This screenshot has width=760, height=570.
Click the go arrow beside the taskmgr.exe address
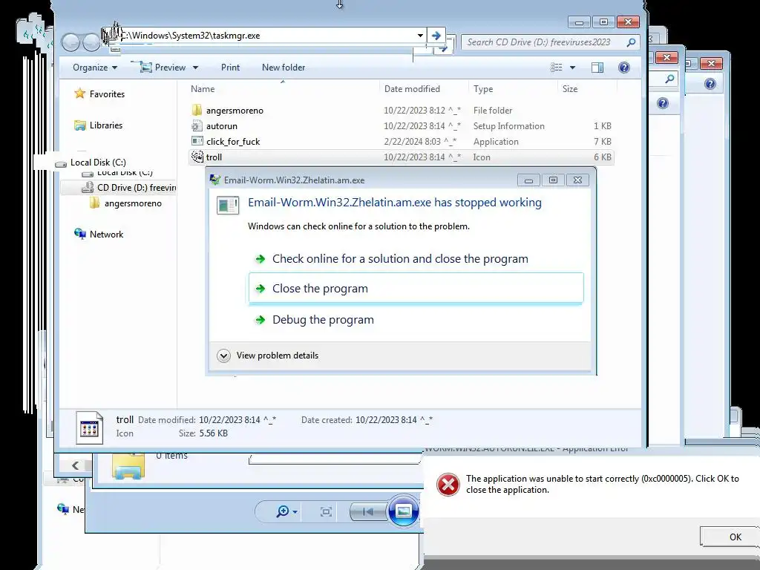point(436,36)
